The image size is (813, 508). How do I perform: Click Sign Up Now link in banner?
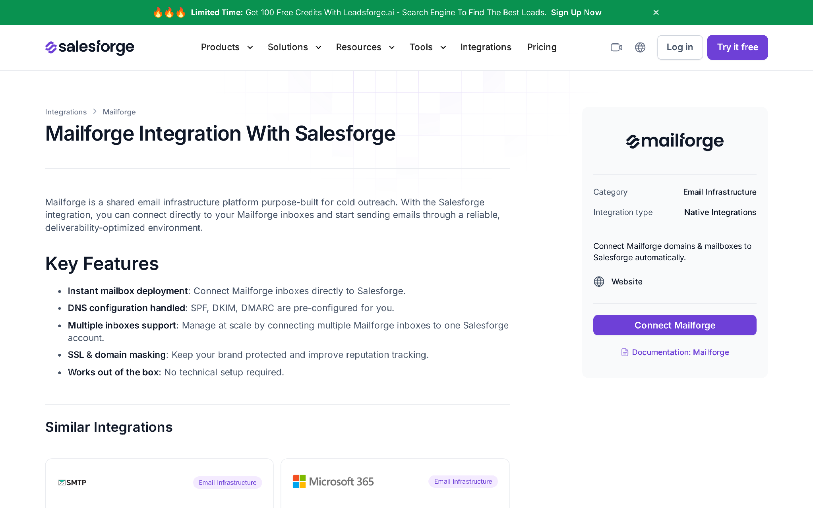576,12
